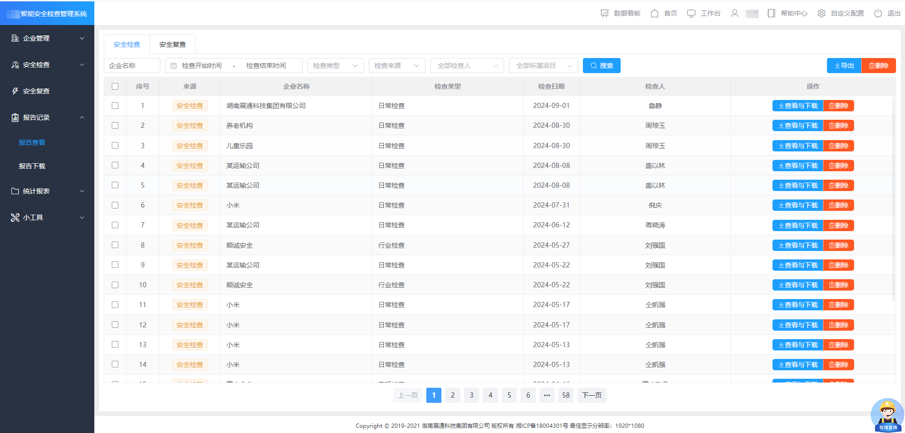Click the 企业名称 search input field
Image resolution: width=905 pixels, height=433 pixels.
tap(132, 66)
